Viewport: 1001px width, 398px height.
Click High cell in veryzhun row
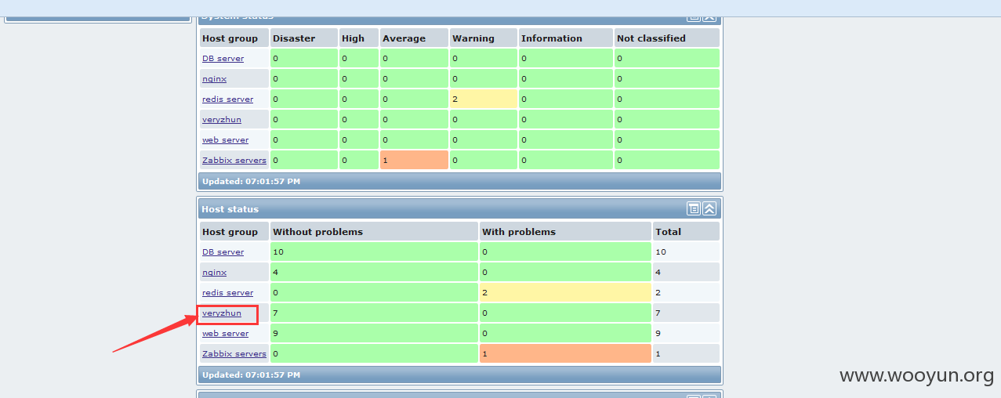pyautogui.click(x=359, y=119)
